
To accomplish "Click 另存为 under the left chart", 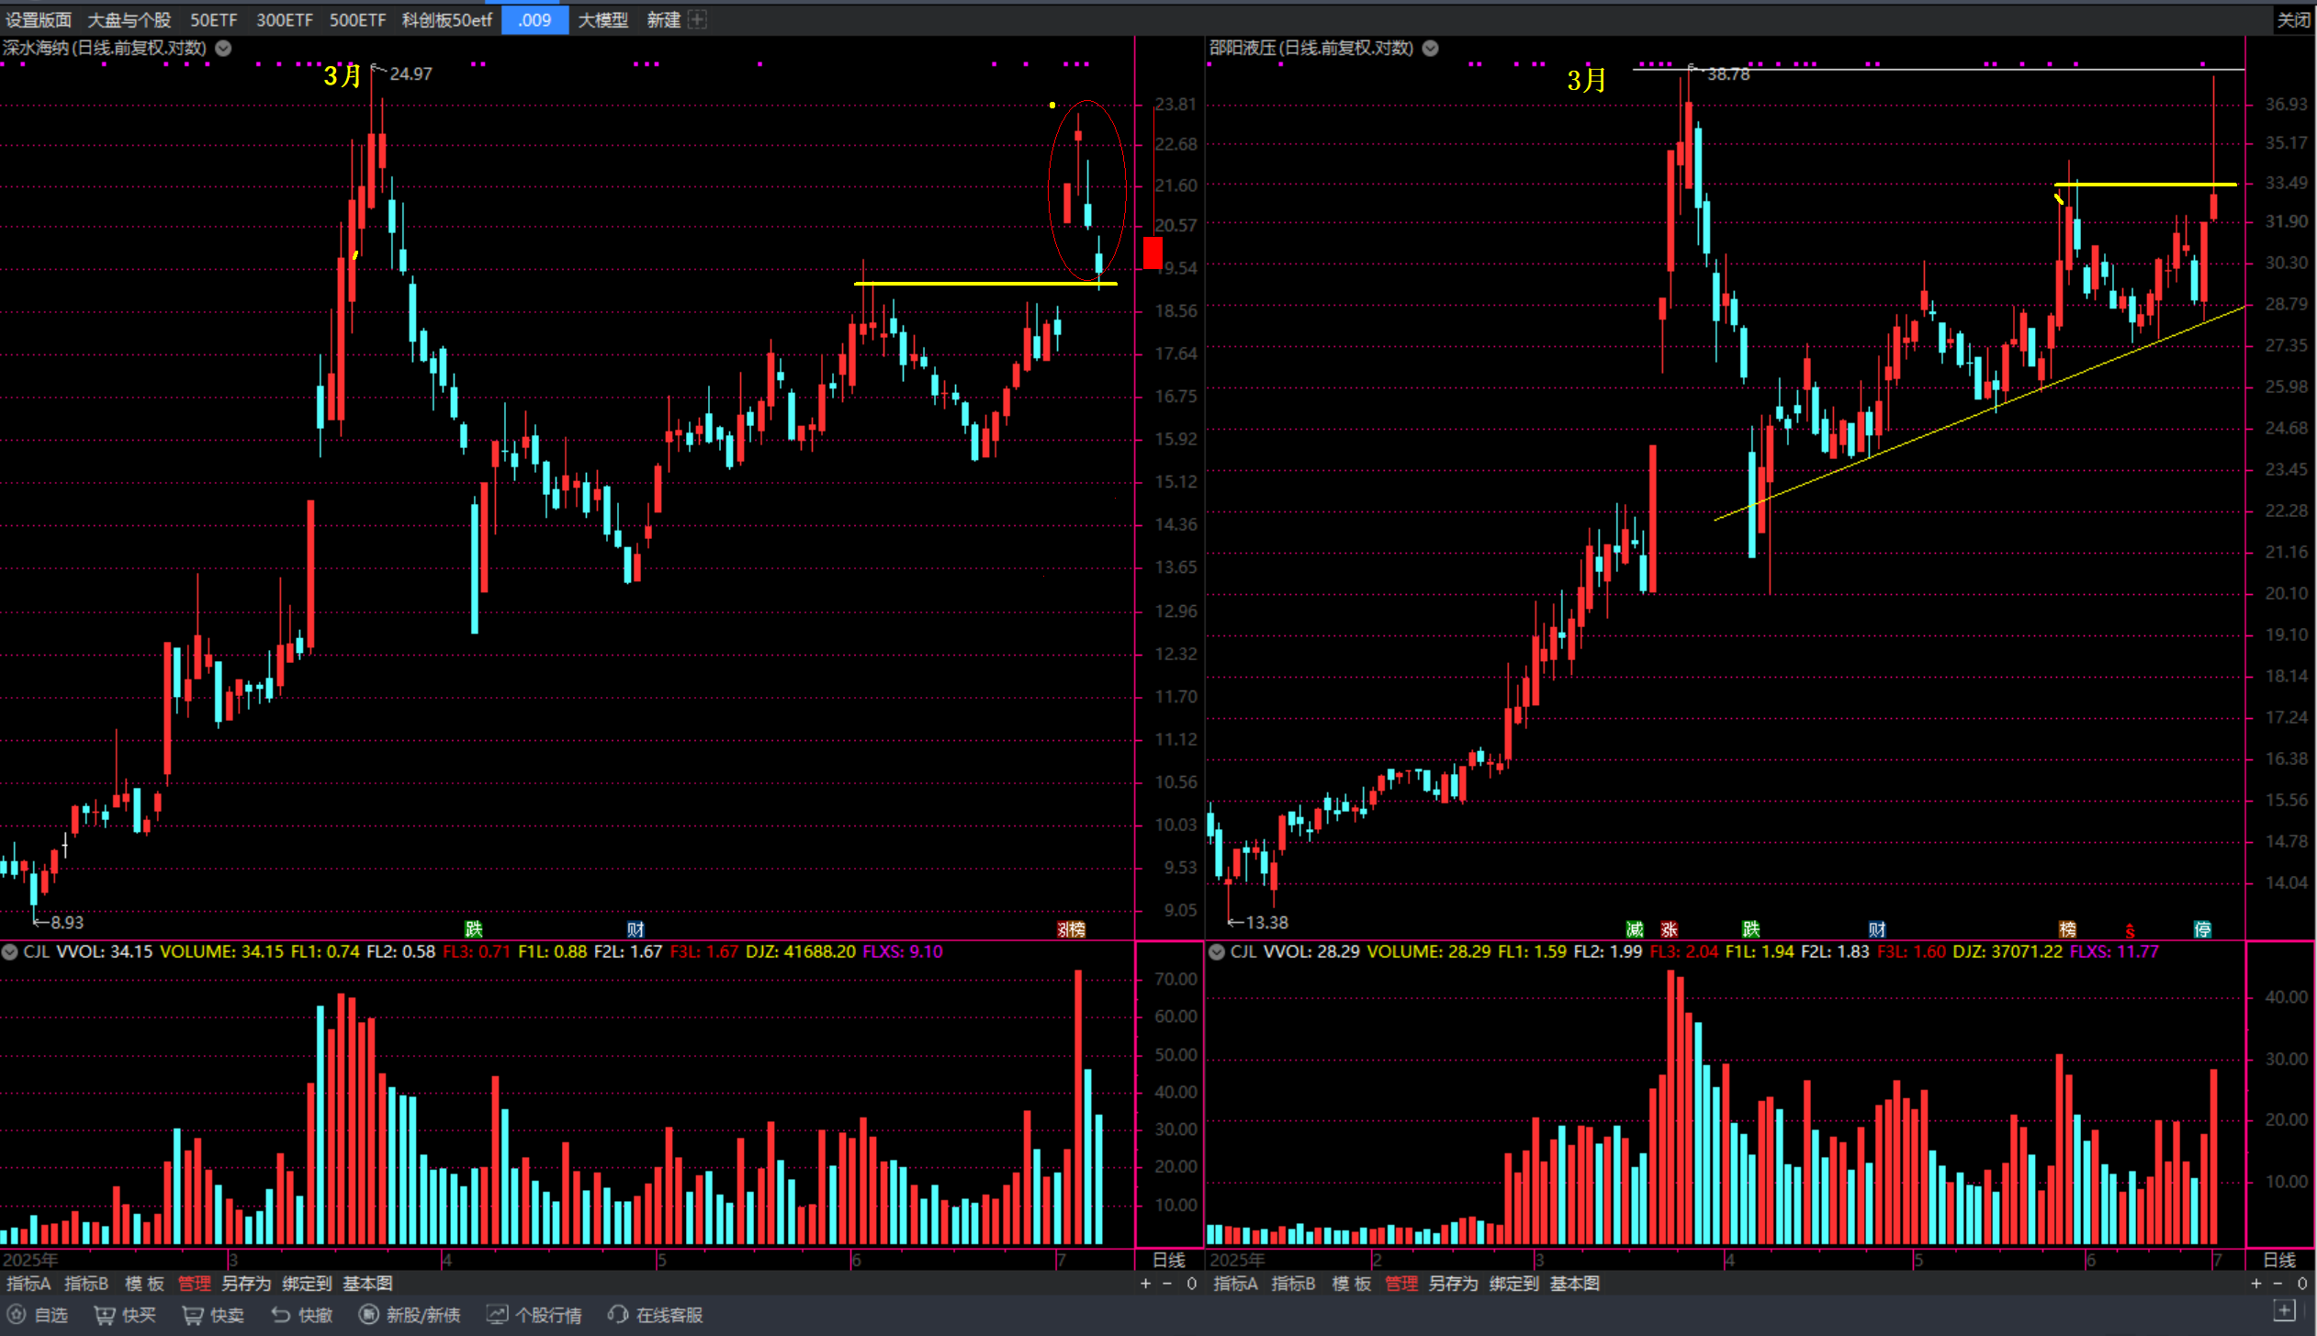I will click(x=246, y=1284).
